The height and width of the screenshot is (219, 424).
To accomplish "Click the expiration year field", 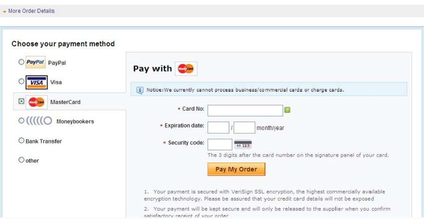I will pos(244,128).
